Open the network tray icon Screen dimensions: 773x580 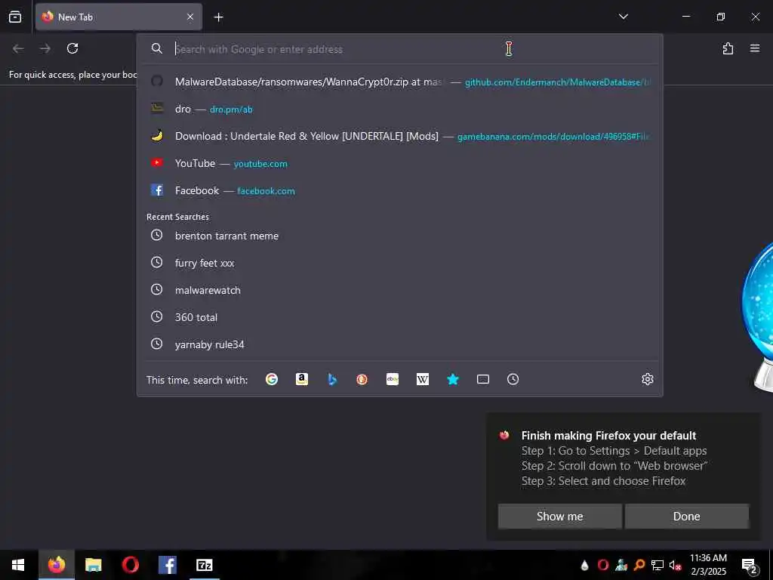(x=658, y=565)
